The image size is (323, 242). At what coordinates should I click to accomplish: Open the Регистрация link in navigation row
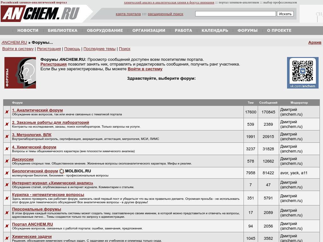click(49, 49)
